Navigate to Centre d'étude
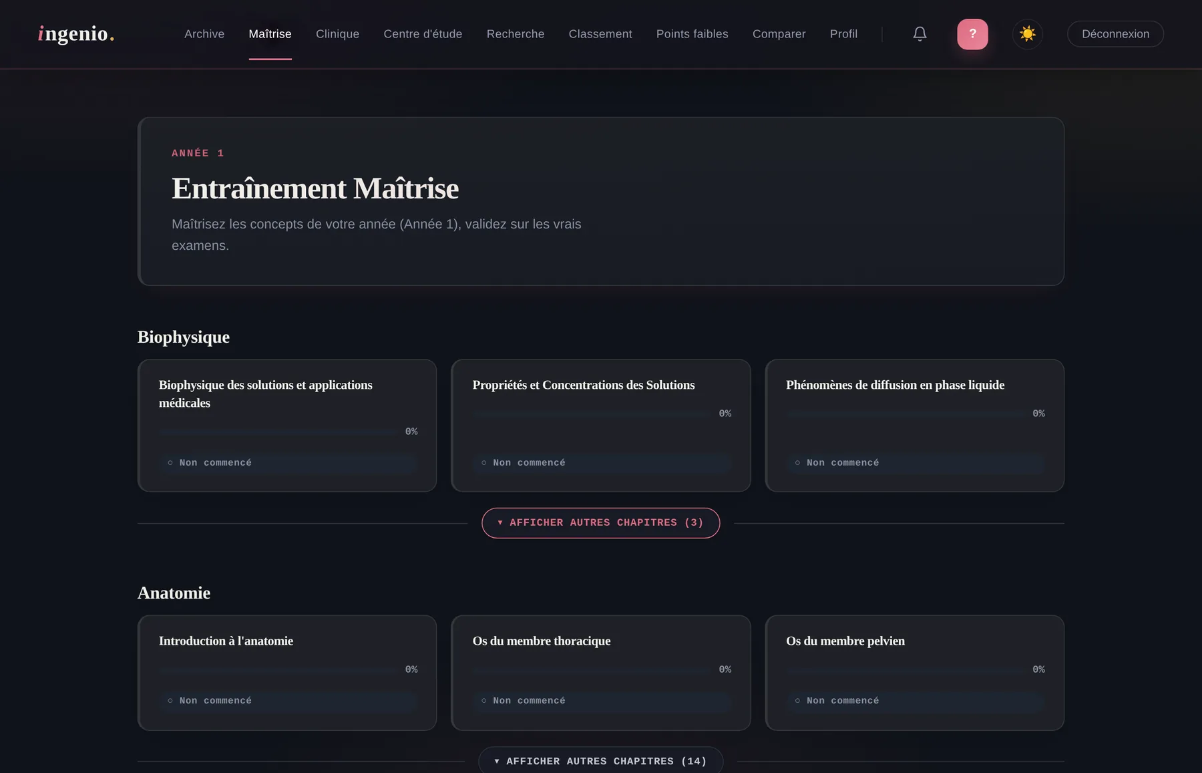The height and width of the screenshot is (773, 1202). (x=423, y=34)
